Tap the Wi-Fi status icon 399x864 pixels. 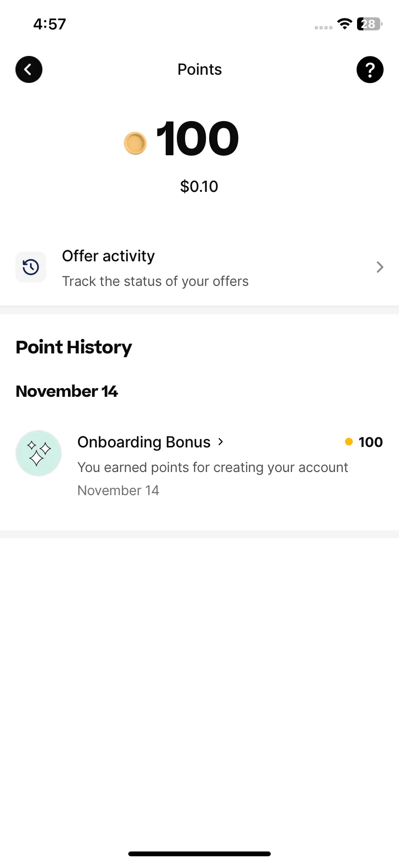345,24
